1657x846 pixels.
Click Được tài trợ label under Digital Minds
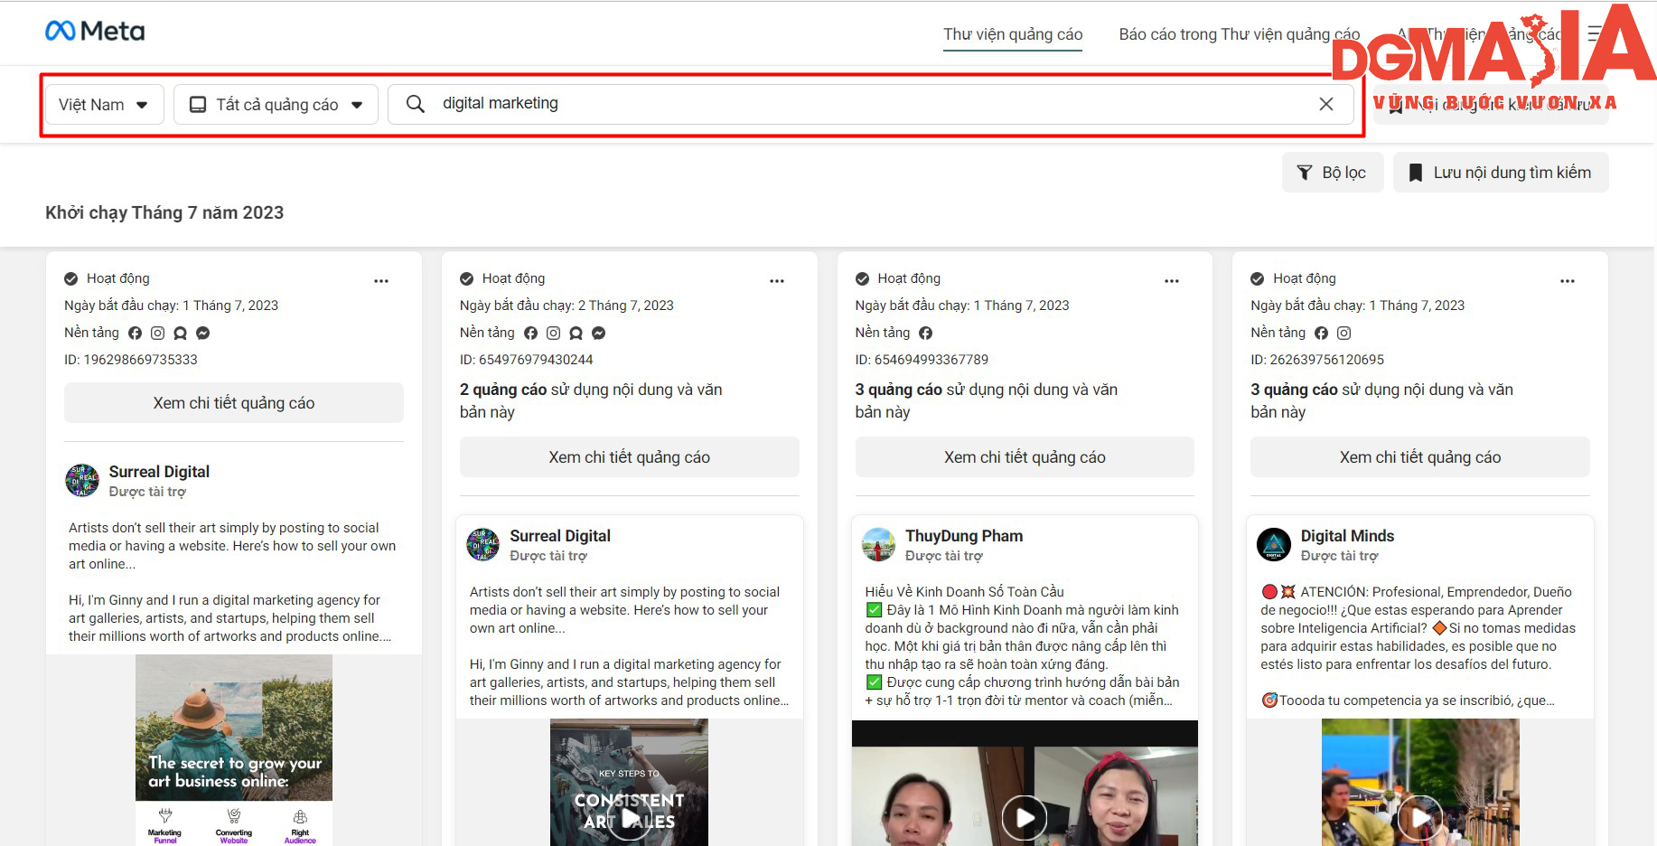(1340, 556)
